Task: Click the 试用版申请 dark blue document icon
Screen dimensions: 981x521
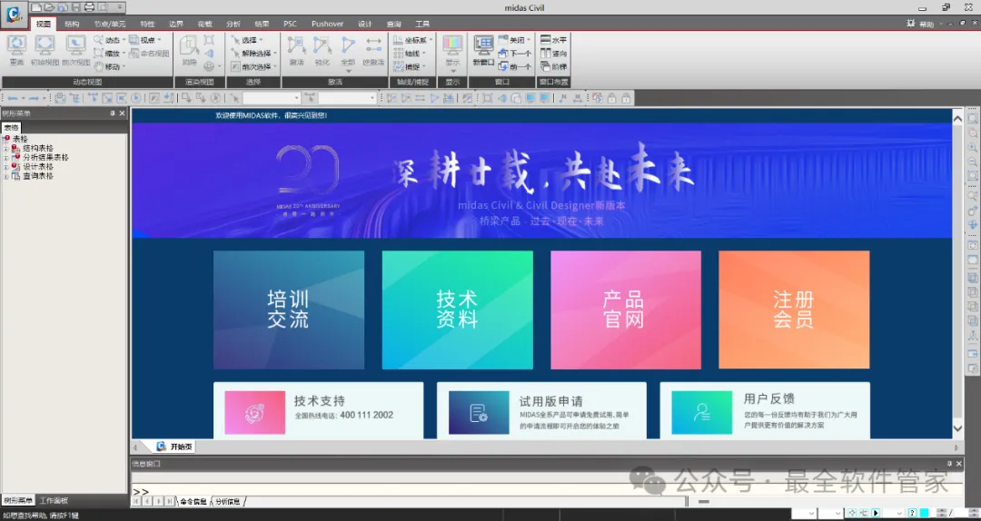Action: (479, 413)
